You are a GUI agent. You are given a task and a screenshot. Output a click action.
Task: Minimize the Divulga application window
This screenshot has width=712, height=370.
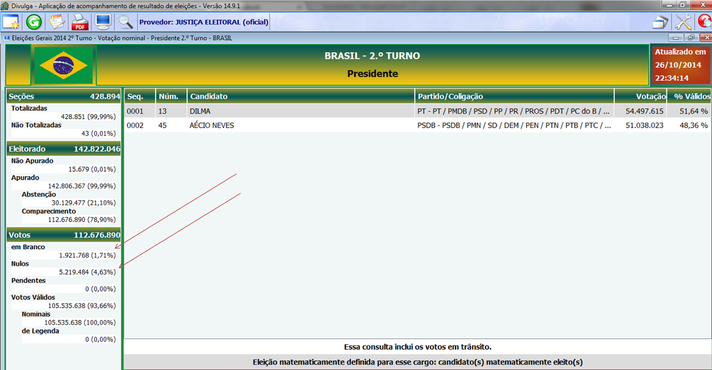(x=669, y=5)
